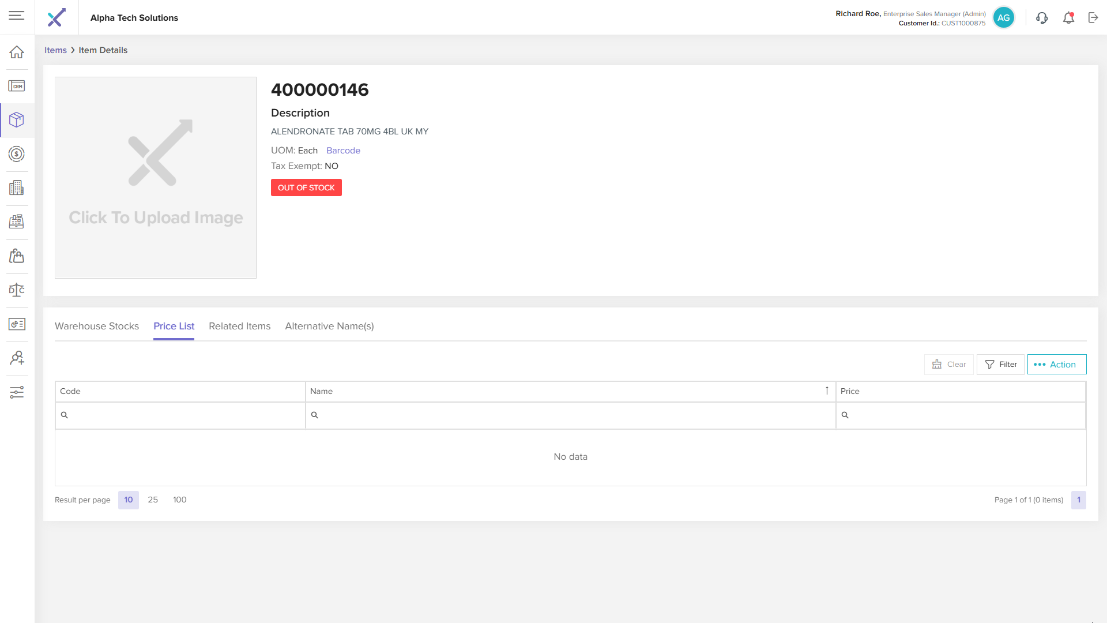Select the items box icon in sidebar
This screenshot has width=1107, height=623.
click(17, 120)
